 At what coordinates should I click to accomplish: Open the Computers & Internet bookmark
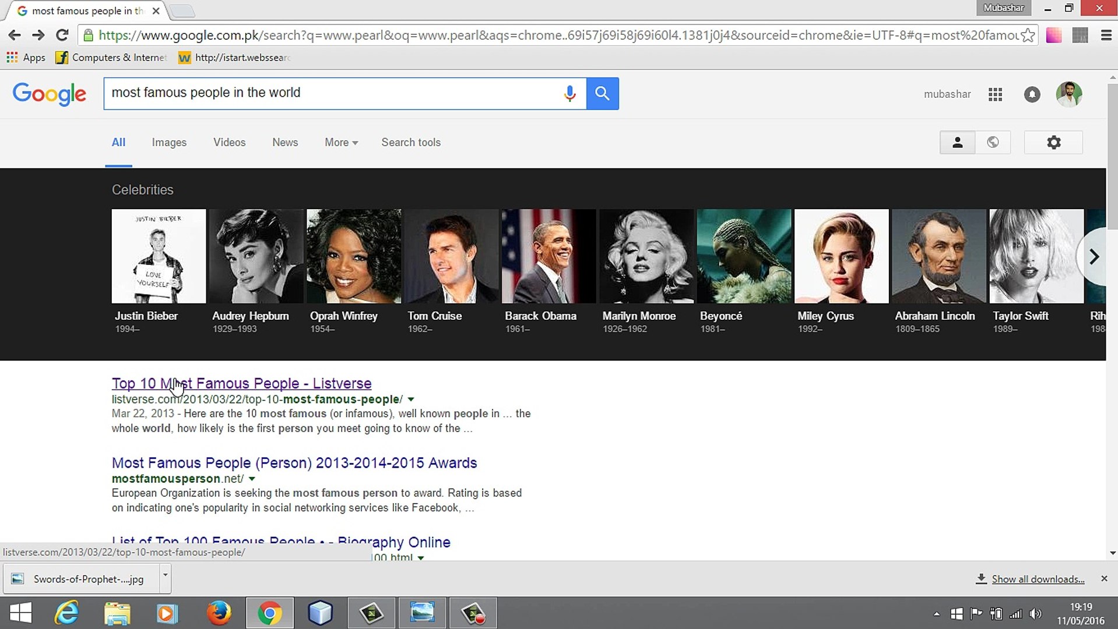(111, 57)
